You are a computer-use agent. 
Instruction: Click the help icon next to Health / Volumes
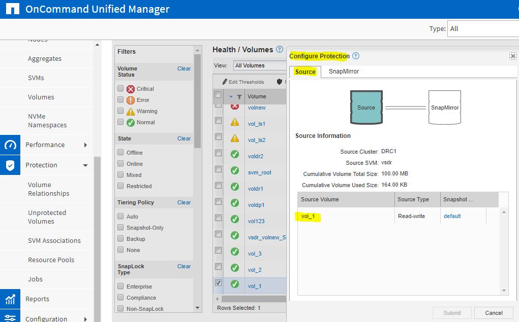[x=279, y=49]
